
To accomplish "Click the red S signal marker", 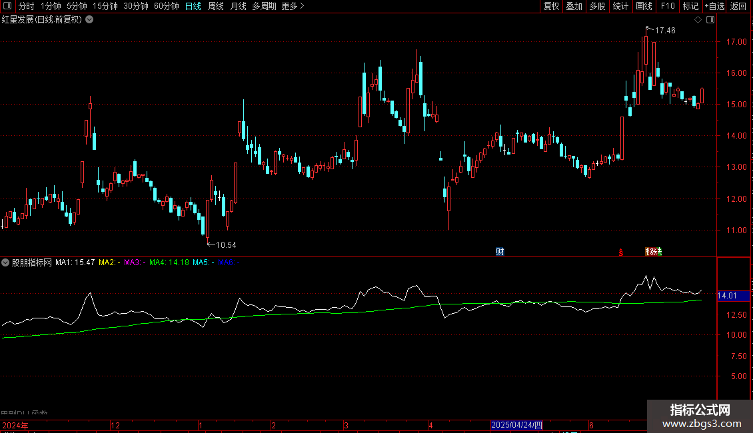I will coord(620,252).
